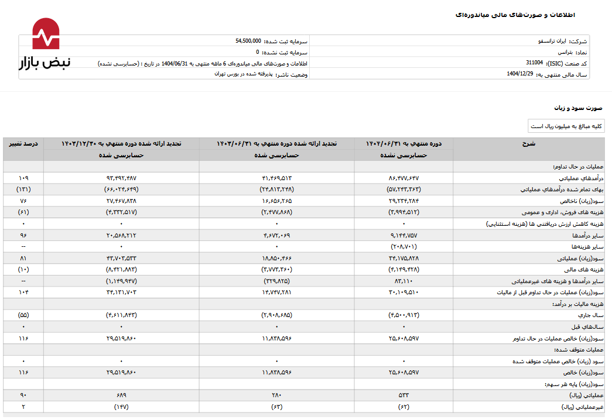
Task: Click the Nabz Bazar heartbeat logo
Action: [46, 34]
